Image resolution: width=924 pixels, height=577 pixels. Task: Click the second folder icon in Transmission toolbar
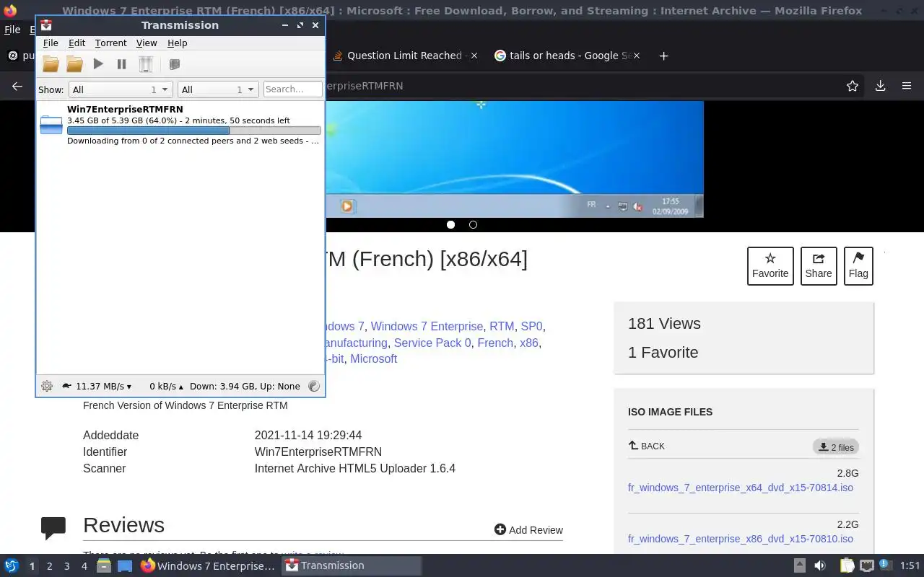(x=74, y=64)
